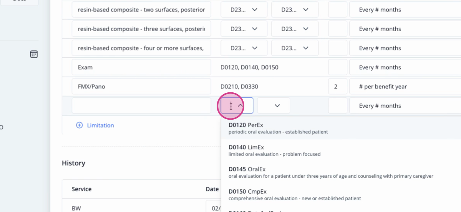Click the codes text D0210, D0330
Viewport: 461px width, 212px height.
pos(239,87)
